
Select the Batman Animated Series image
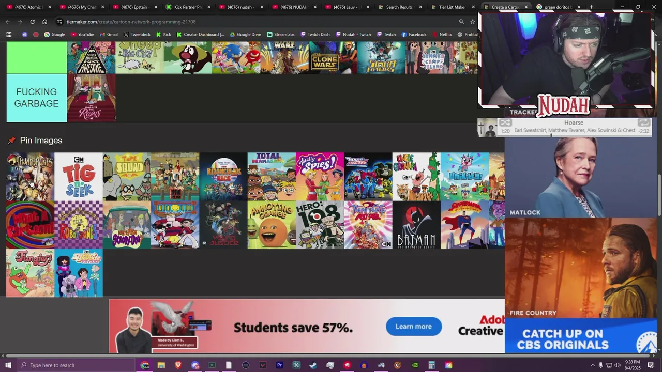click(416, 225)
